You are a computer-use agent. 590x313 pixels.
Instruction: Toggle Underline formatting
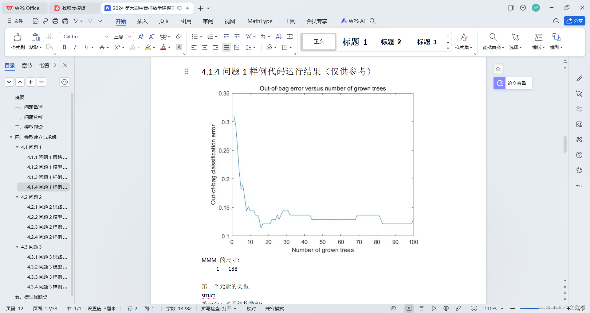tap(86, 47)
